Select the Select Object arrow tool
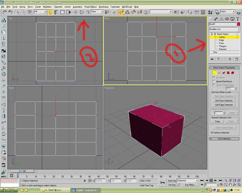The width and height of the screenshot is (242, 193). (x=50, y=12)
